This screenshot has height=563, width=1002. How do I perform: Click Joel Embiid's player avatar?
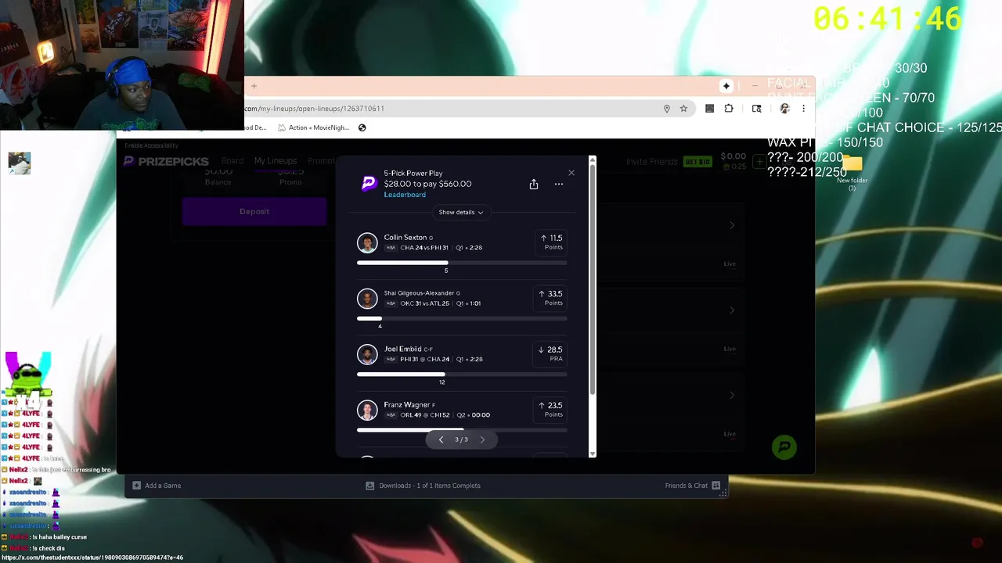[367, 354]
